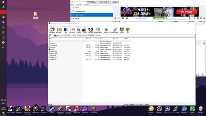Screen dimensions: 206x116
Task: Sort archive list by Имя column
Action: pos(50,39)
